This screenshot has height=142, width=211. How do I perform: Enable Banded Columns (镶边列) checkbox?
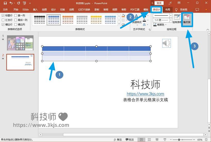point(16,24)
